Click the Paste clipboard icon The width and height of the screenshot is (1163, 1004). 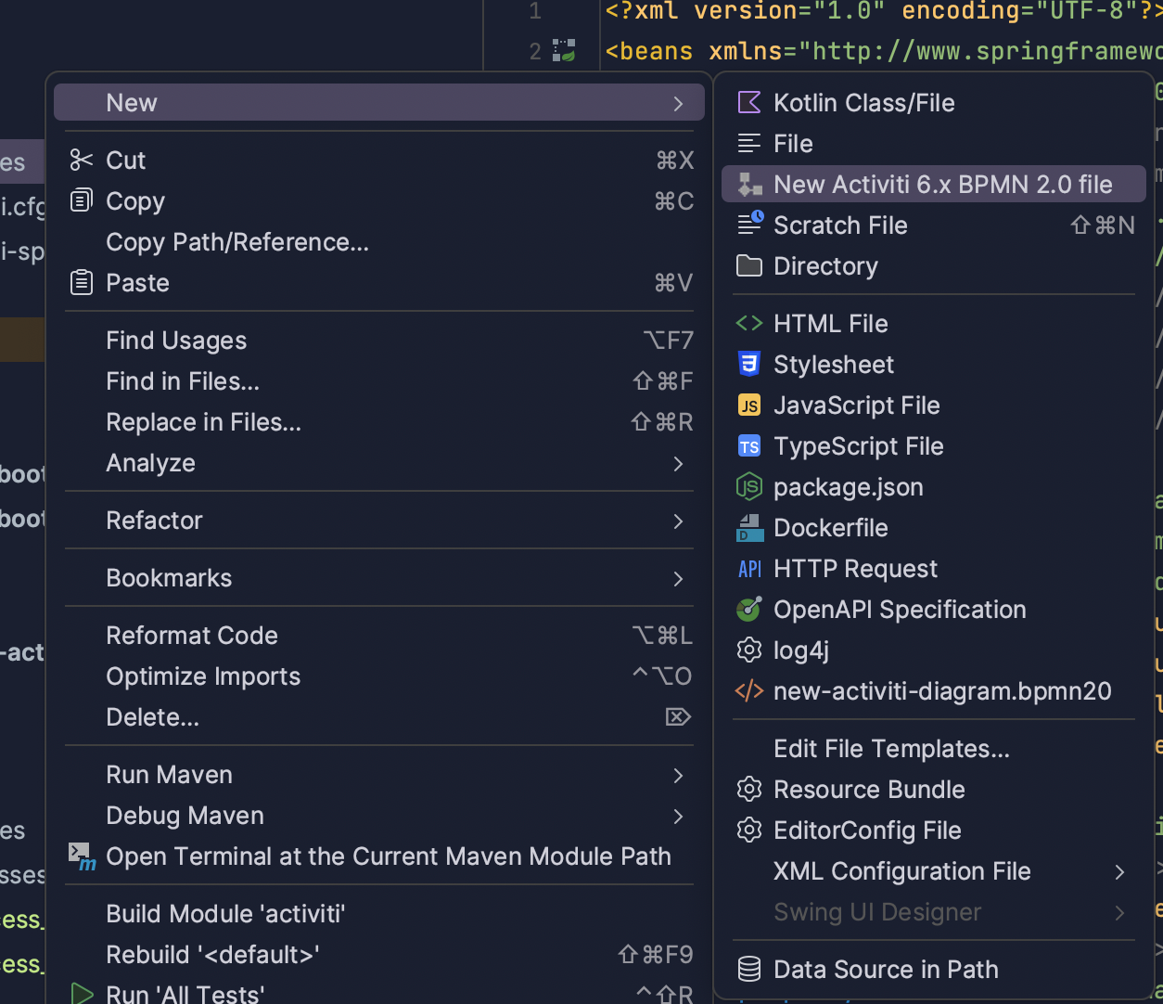(x=82, y=282)
